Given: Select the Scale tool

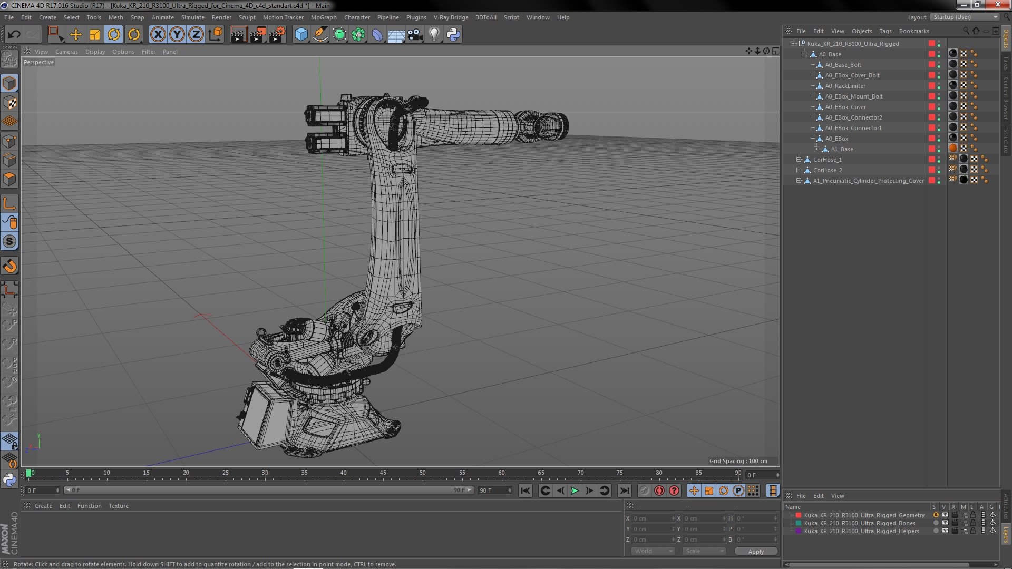Looking at the screenshot, I should pyautogui.click(x=95, y=35).
